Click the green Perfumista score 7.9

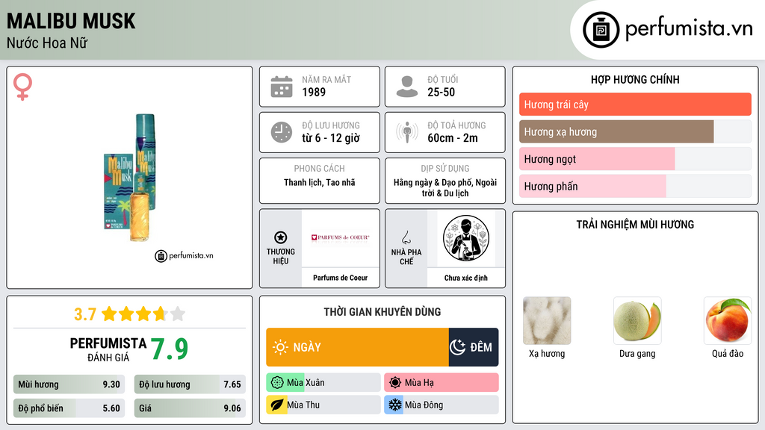coord(170,349)
